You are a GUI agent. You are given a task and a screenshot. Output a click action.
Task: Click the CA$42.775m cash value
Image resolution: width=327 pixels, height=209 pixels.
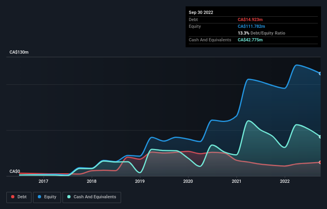coord(250,40)
